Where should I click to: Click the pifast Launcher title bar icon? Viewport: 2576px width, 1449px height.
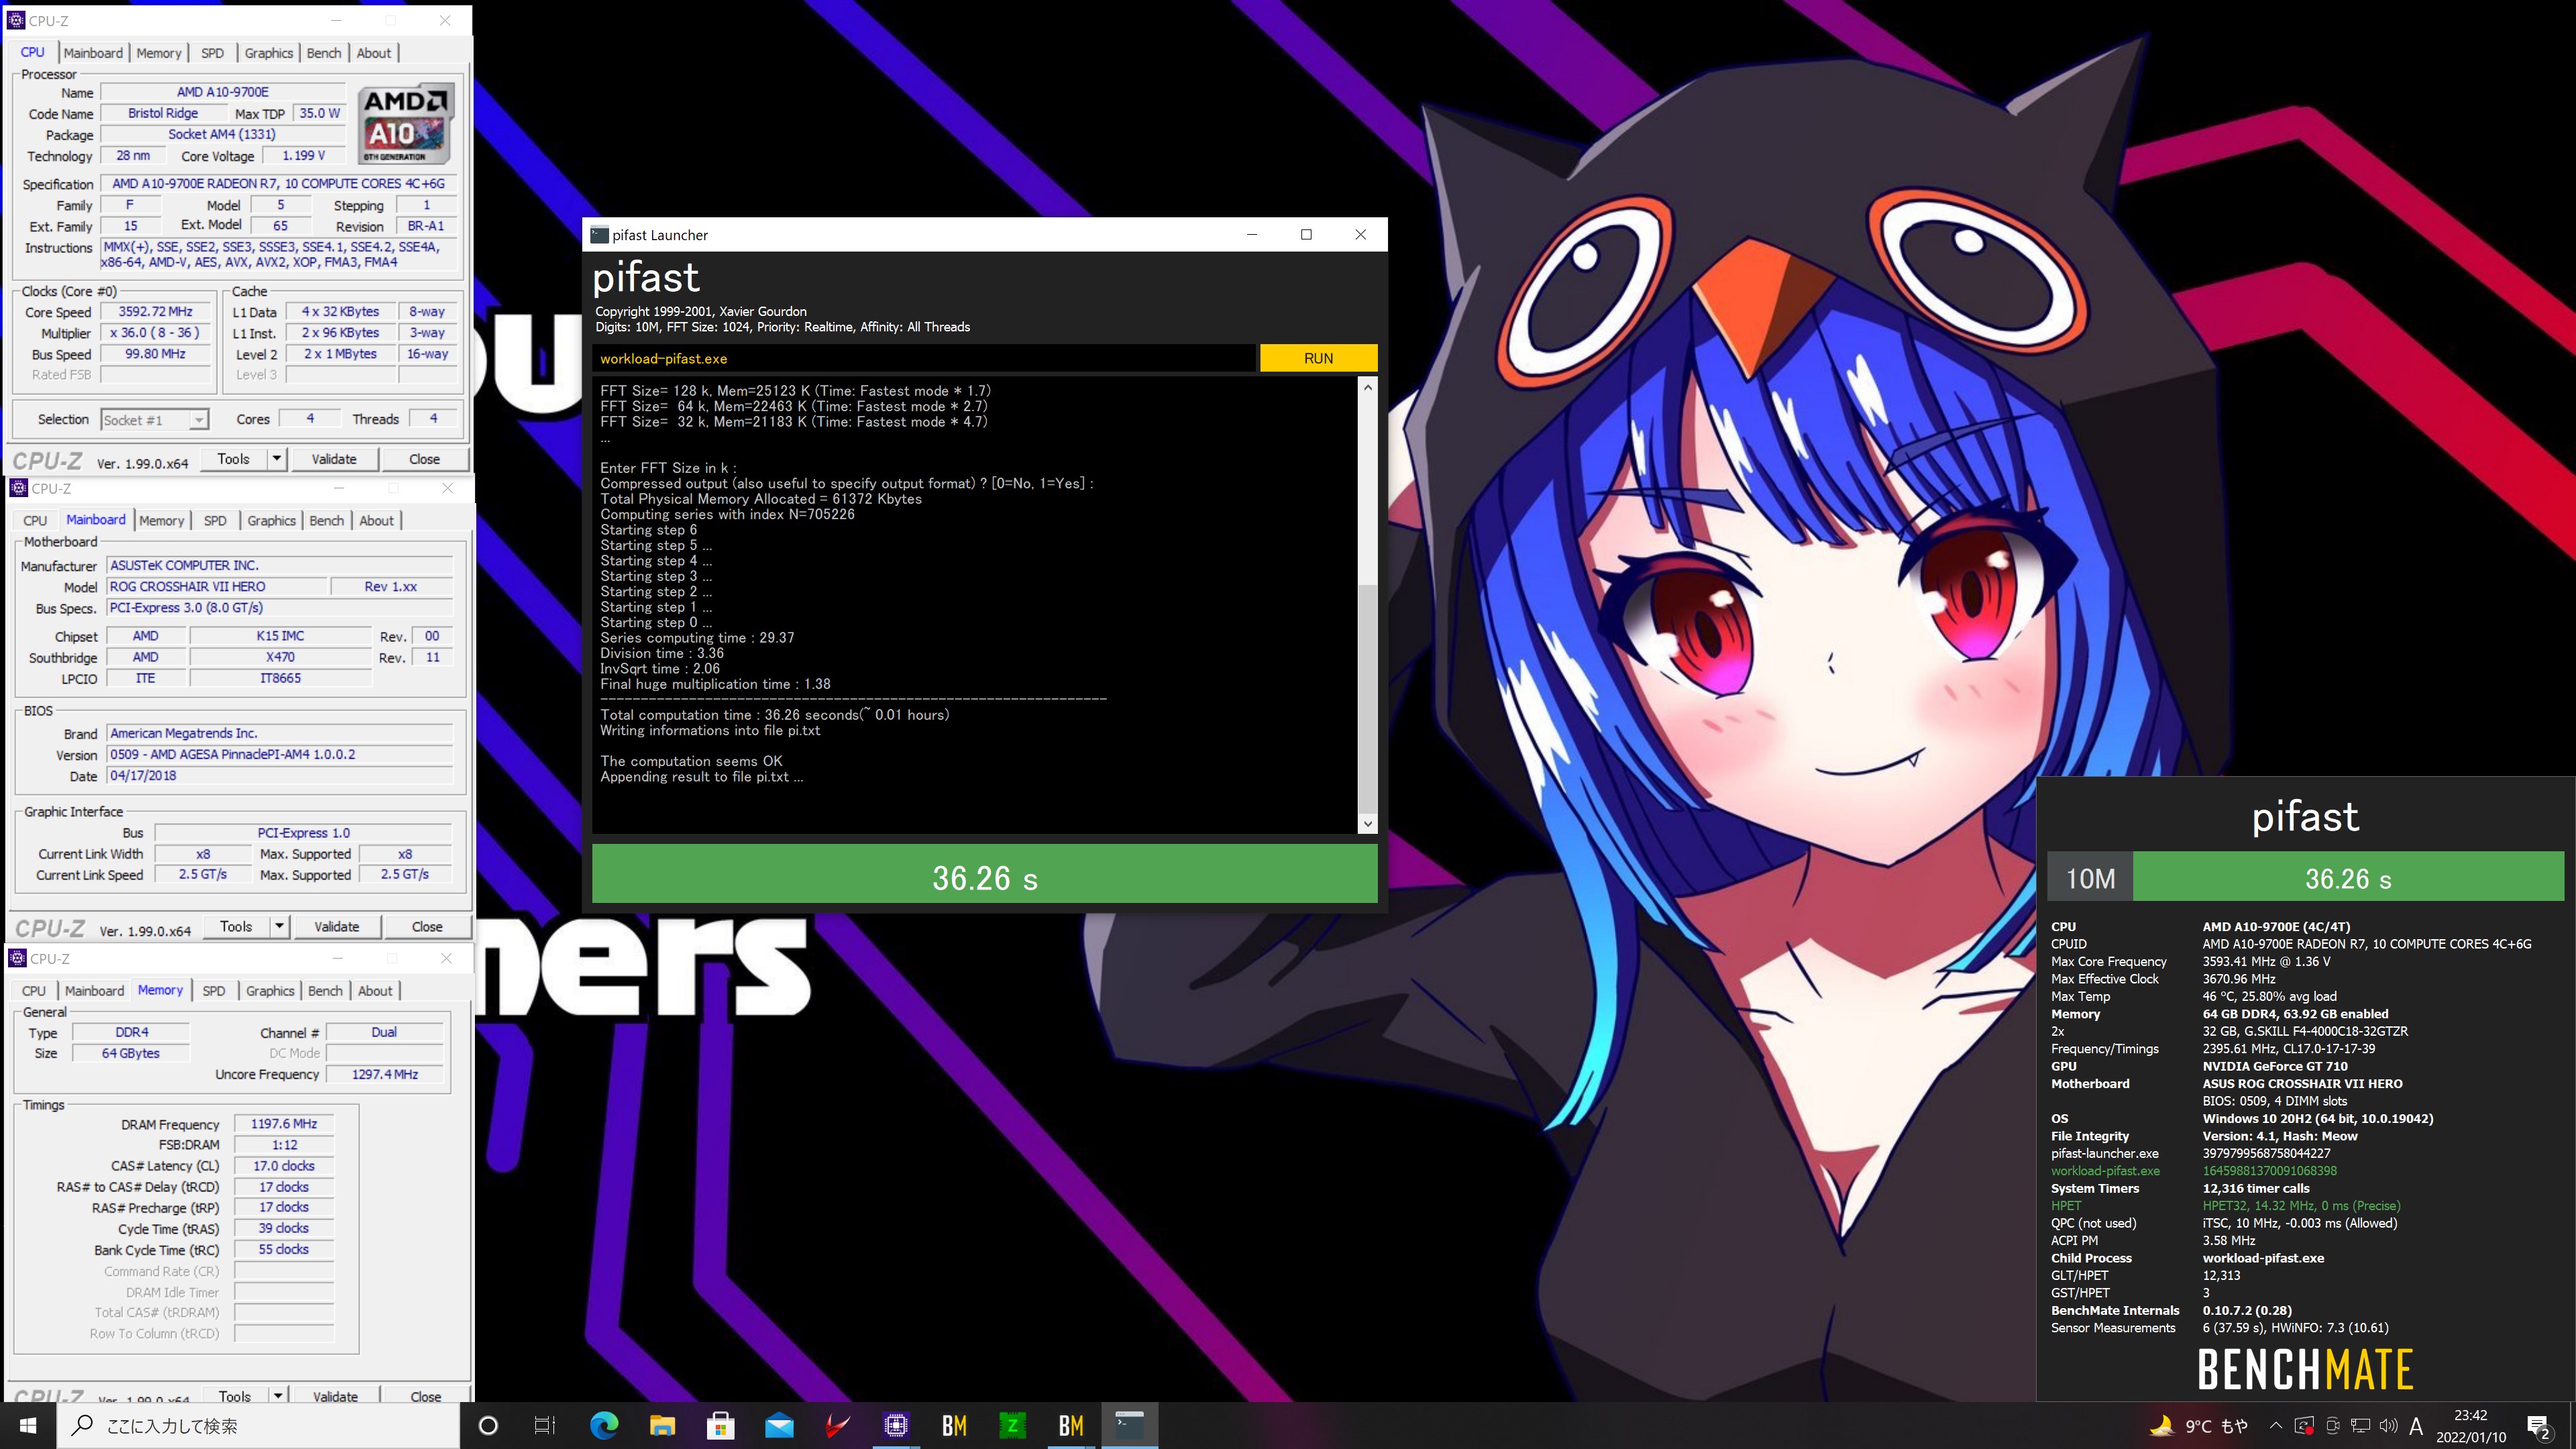(x=599, y=235)
